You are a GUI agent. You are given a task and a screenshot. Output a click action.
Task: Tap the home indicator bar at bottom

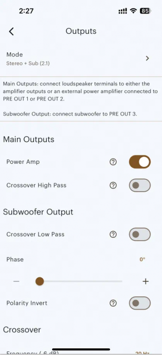click(x=81, y=350)
